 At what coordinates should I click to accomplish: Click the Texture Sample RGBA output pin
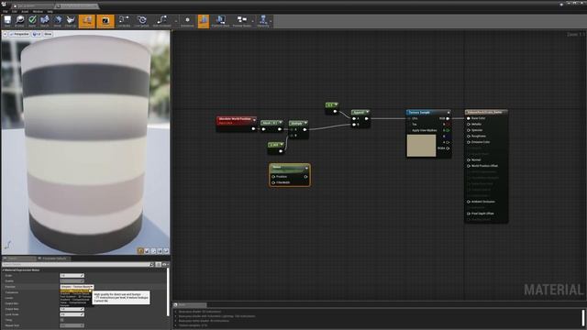448,148
